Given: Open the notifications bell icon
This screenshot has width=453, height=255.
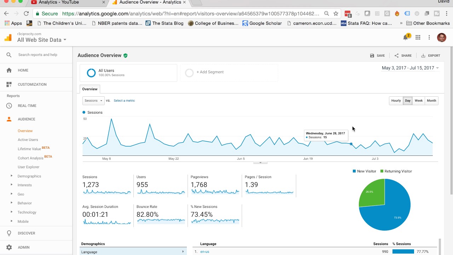Looking at the screenshot, I should [406, 38].
